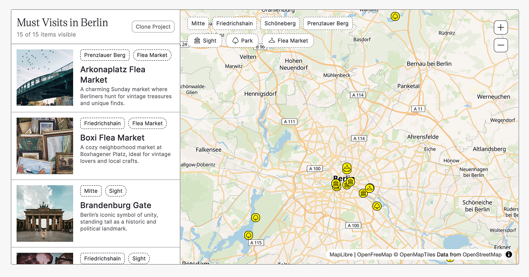Click the Friedrichshain tag in the bottom list item
The width and height of the screenshot is (529, 277).
[102, 258]
